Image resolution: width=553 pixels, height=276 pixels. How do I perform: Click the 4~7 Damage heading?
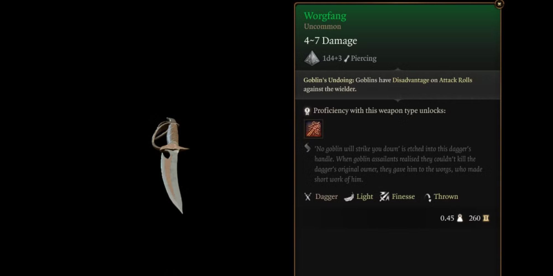(x=330, y=41)
